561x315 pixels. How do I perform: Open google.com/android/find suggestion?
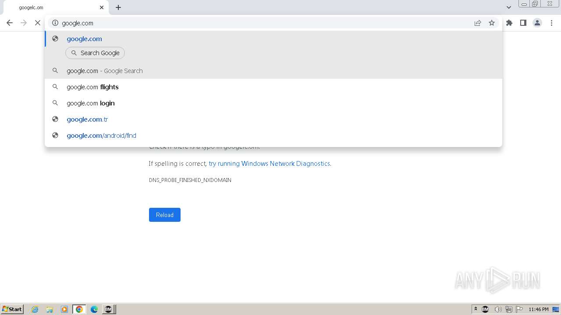tap(273, 135)
